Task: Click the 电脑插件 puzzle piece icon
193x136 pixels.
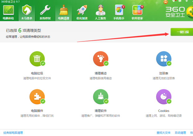Action: 37,97
